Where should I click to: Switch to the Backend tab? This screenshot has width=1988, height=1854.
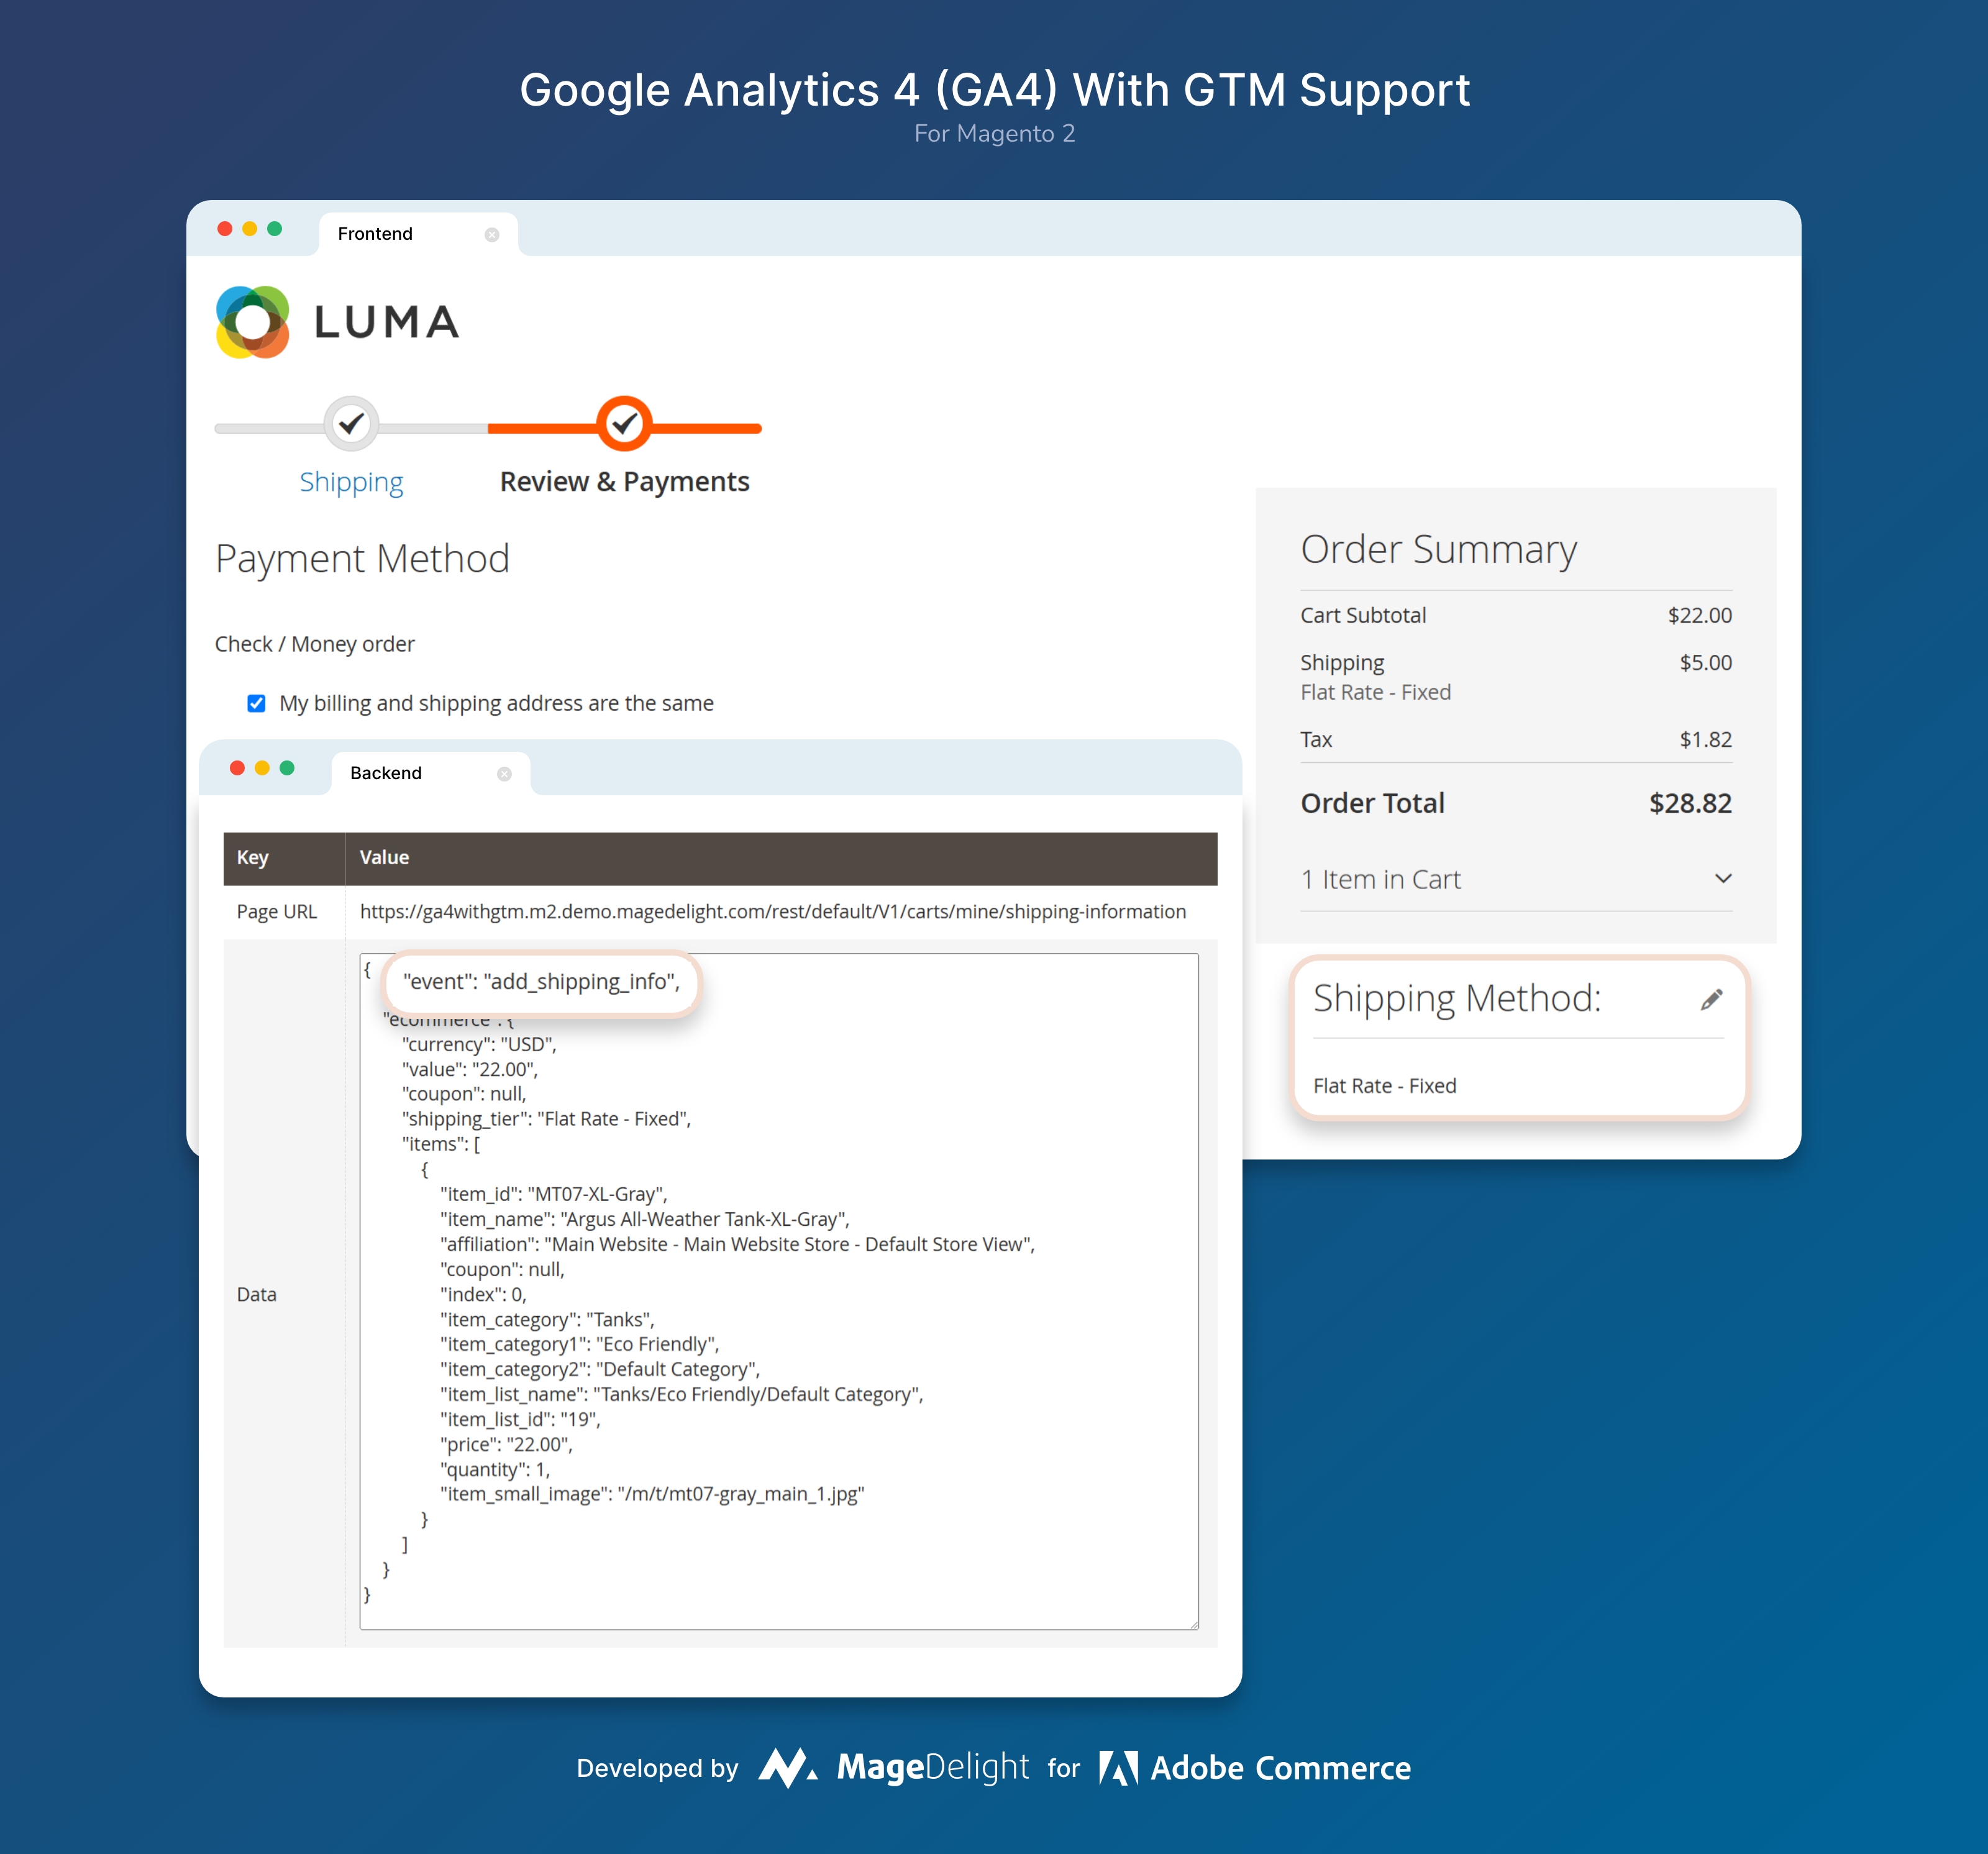[430, 773]
